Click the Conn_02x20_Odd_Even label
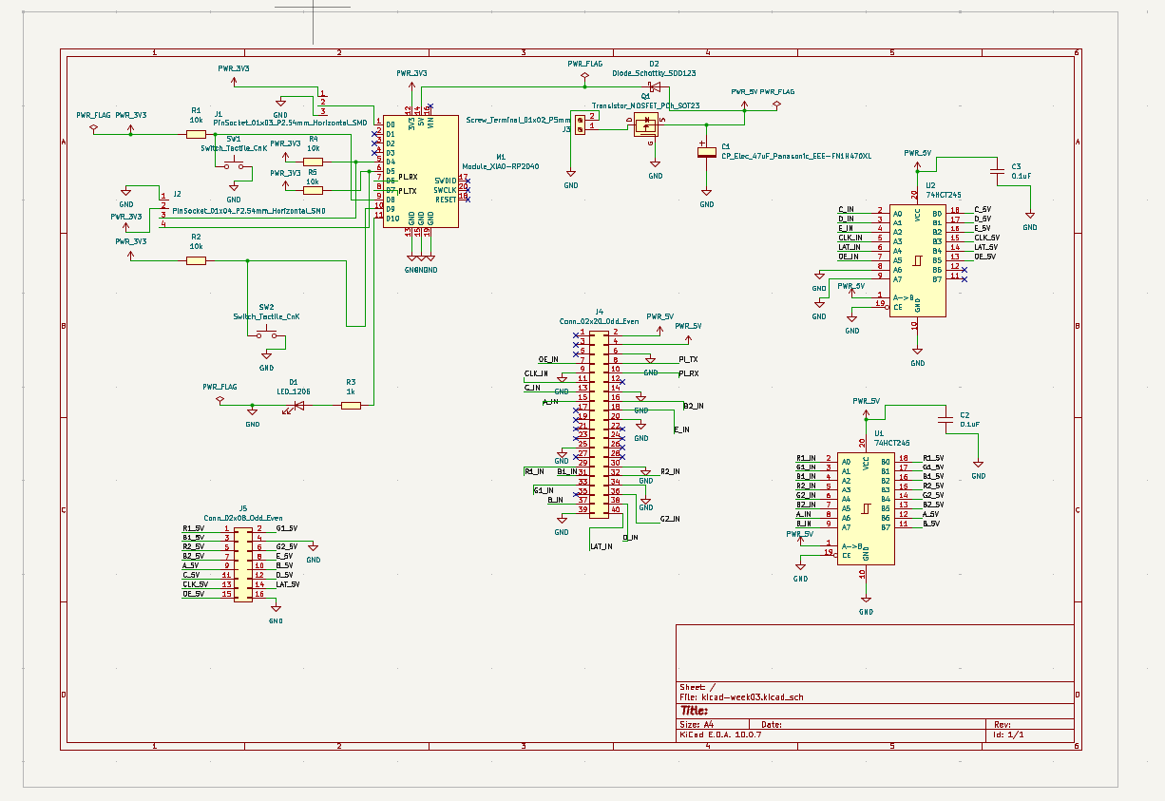 tap(599, 322)
